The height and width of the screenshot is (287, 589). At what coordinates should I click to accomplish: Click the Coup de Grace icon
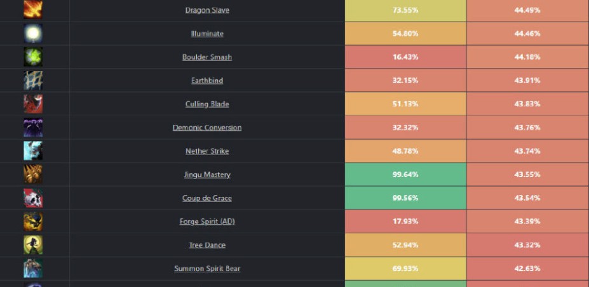[33, 198]
